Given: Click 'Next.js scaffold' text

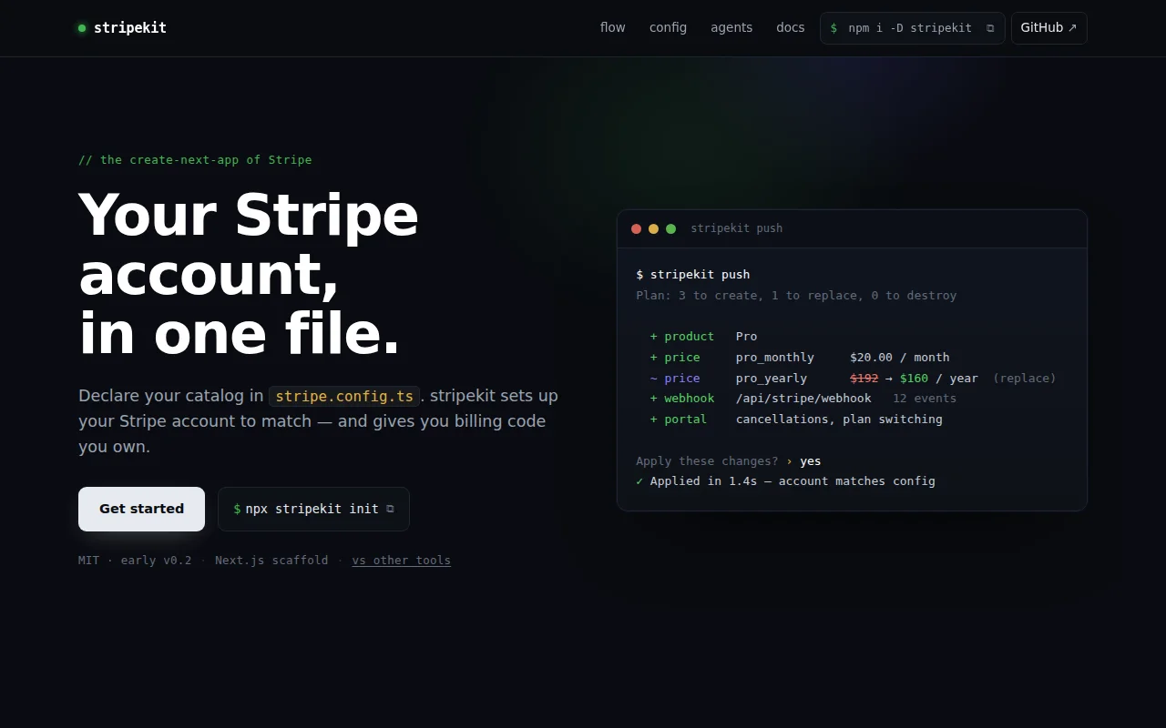Looking at the screenshot, I should 271,561.
